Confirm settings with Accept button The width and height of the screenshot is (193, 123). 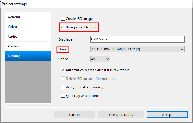coord(167,115)
